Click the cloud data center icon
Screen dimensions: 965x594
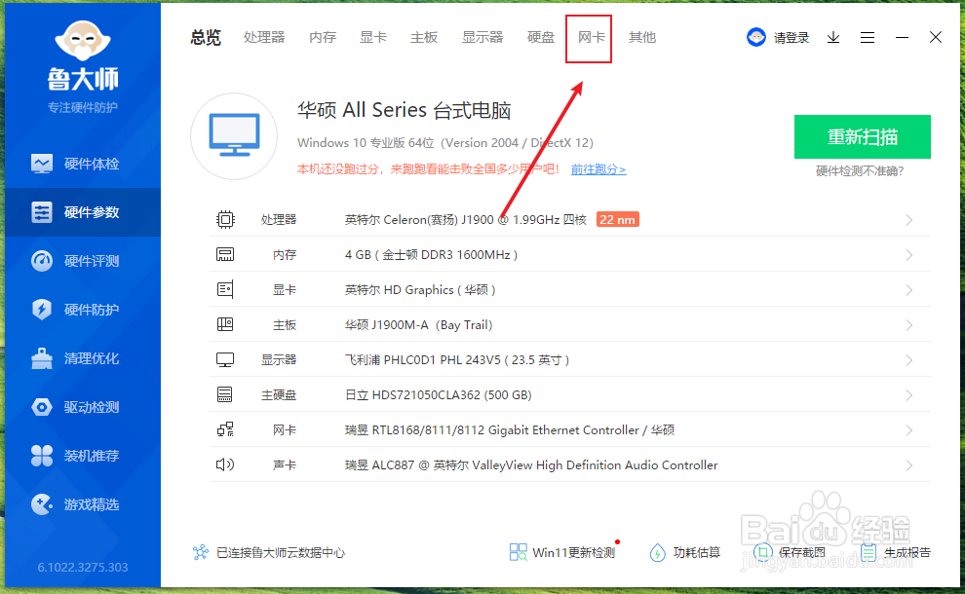point(201,552)
